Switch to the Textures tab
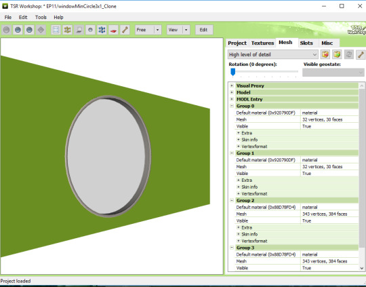Image resolution: width=366 pixels, height=287 pixels. click(x=262, y=43)
